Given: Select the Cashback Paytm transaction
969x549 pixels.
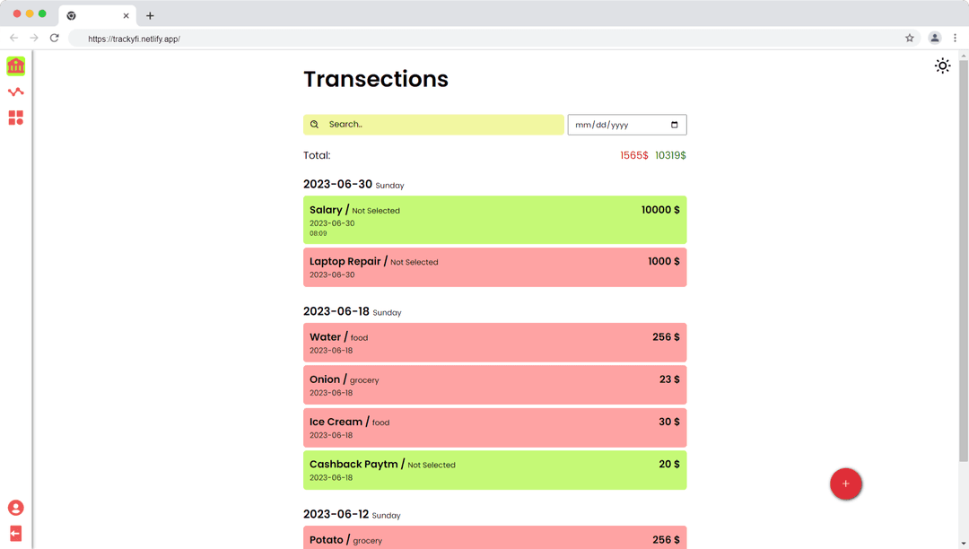Looking at the screenshot, I should (x=494, y=470).
